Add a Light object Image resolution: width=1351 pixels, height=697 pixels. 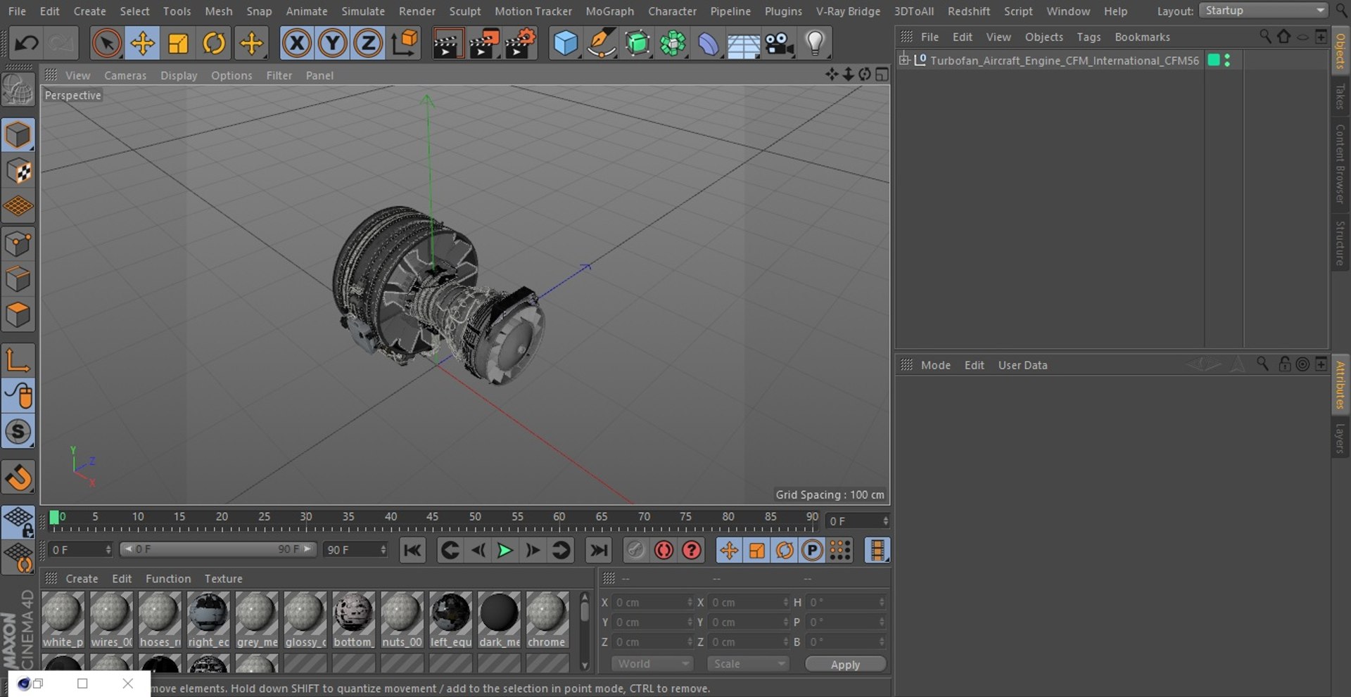tap(815, 44)
